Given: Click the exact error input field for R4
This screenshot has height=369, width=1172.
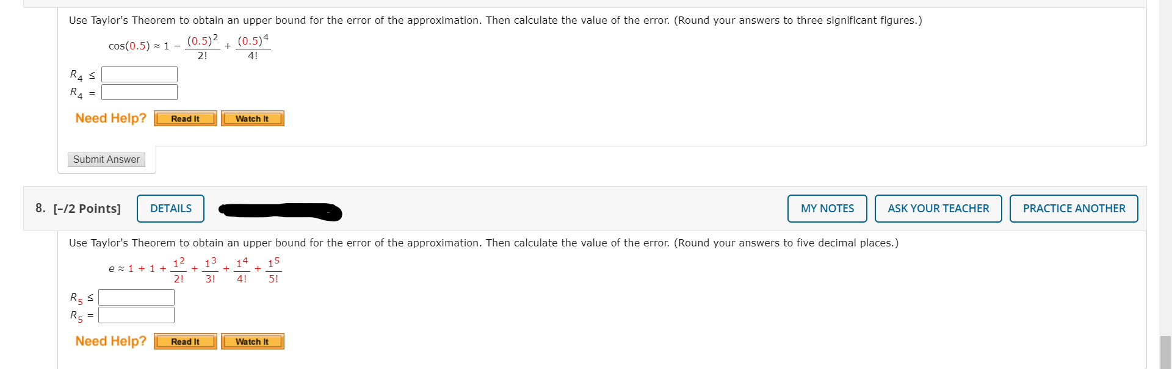Looking at the screenshot, I should click(139, 91).
